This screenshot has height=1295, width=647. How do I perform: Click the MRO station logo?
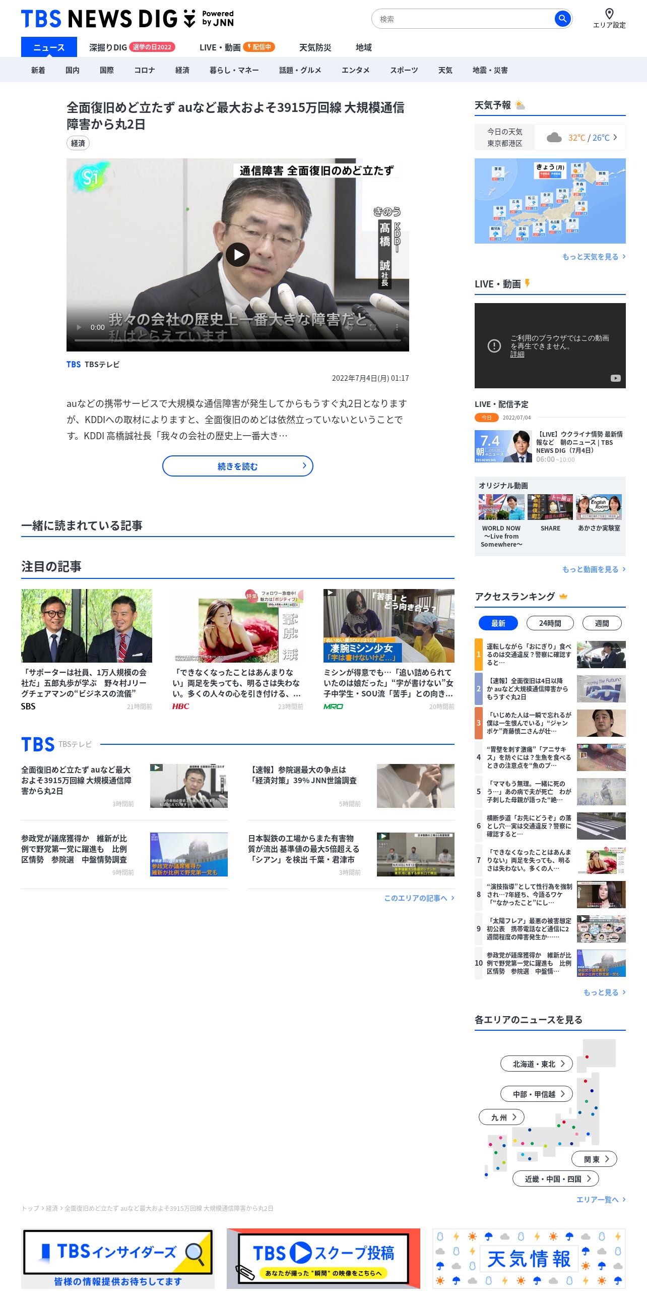333,707
